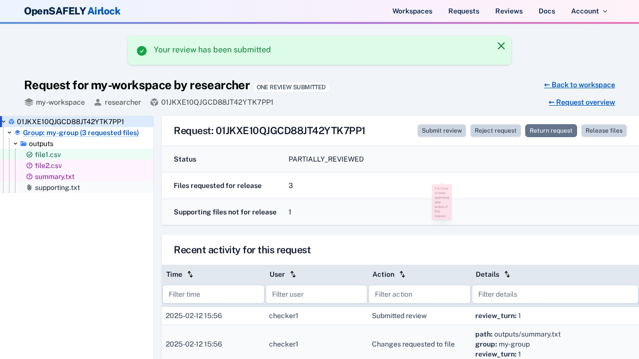Screen dimensions: 639x359
Task: Select supporting.txt in the file tree
Action: point(57,187)
